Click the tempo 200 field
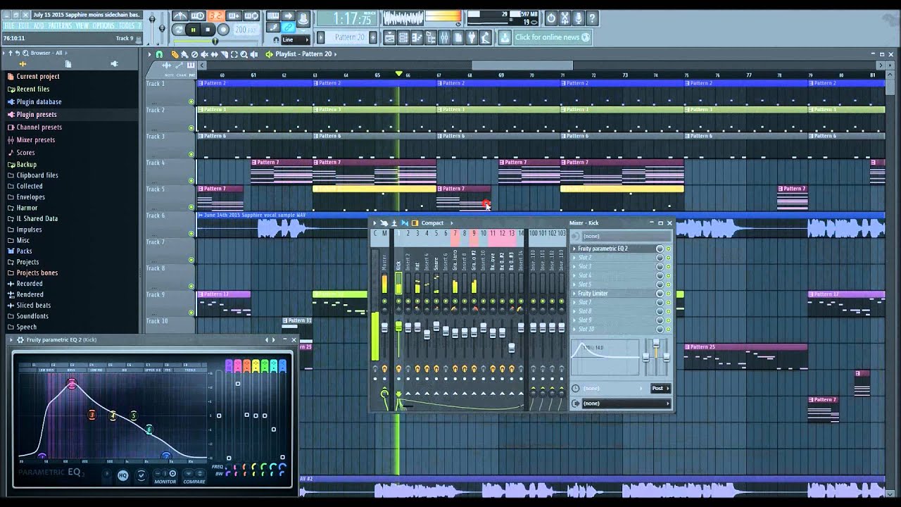This screenshot has height=507, width=901. click(x=246, y=30)
